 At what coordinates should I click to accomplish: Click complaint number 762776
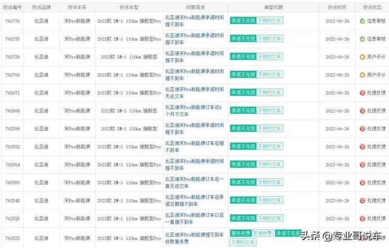tap(12, 21)
